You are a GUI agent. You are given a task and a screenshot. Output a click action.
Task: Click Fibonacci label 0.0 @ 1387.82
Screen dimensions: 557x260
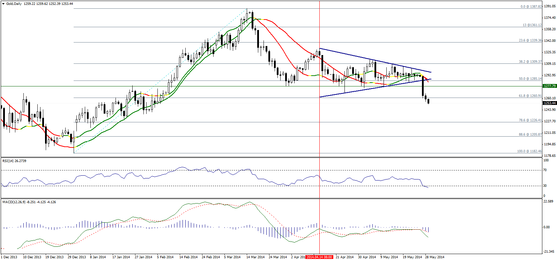tap(531, 7)
